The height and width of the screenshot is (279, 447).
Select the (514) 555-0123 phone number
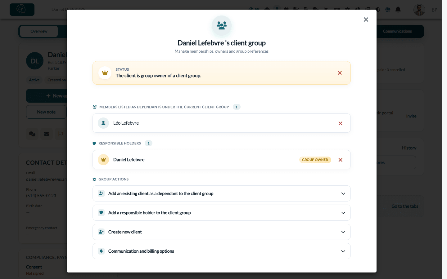point(41,196)
